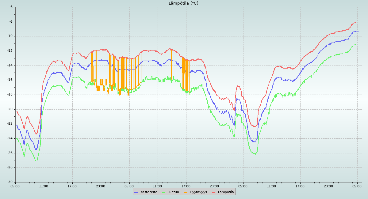Click the rightmost 05:00 time label

pos(357,186)
